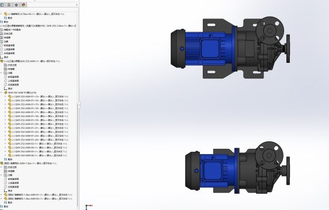Expand the fixed ASM-02<1> part in the motor assembly
The height and width of the screenshot is (210, 329).
[x=1, y=198]
